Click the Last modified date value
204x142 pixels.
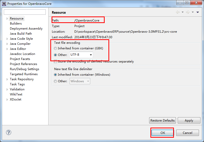click(93, 37)
